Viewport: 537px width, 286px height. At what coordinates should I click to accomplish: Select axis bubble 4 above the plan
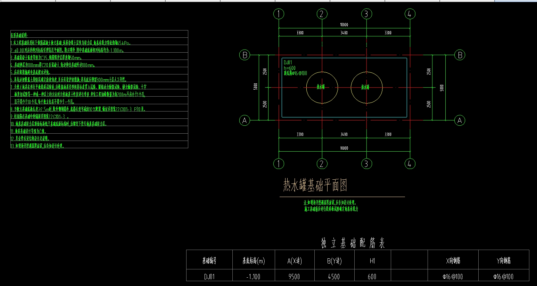[410, 14]
